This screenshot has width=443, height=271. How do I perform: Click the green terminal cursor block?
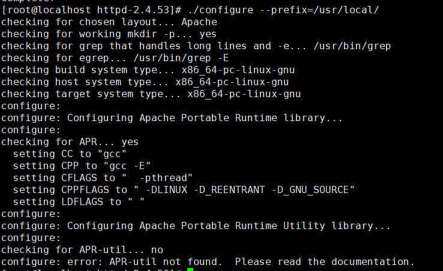pyautogui.click(x=190, y=269)
